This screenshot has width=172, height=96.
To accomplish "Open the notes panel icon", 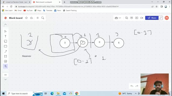I will [131, 18].
